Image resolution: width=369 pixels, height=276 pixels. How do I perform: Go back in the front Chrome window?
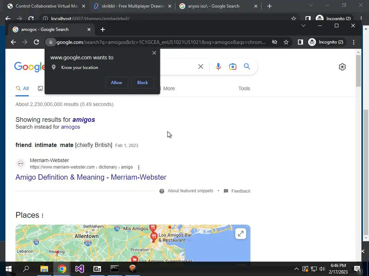13,42
